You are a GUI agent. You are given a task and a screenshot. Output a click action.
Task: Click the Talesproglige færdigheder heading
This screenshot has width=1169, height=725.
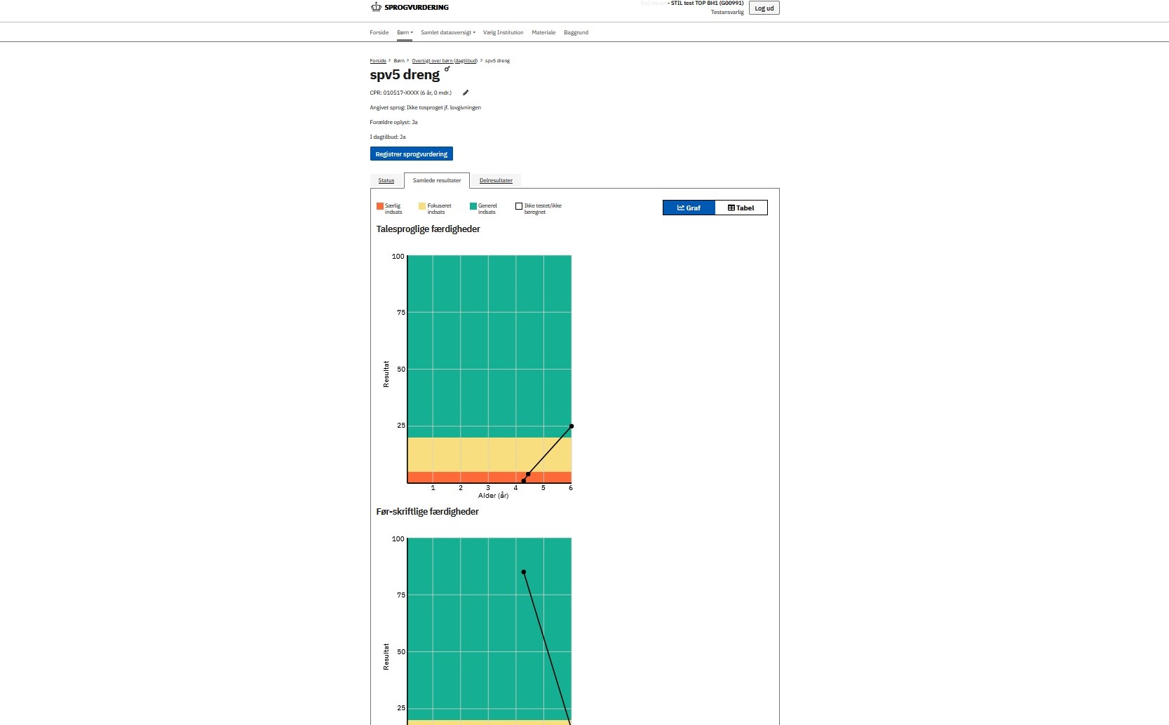[x=428, y=229]
